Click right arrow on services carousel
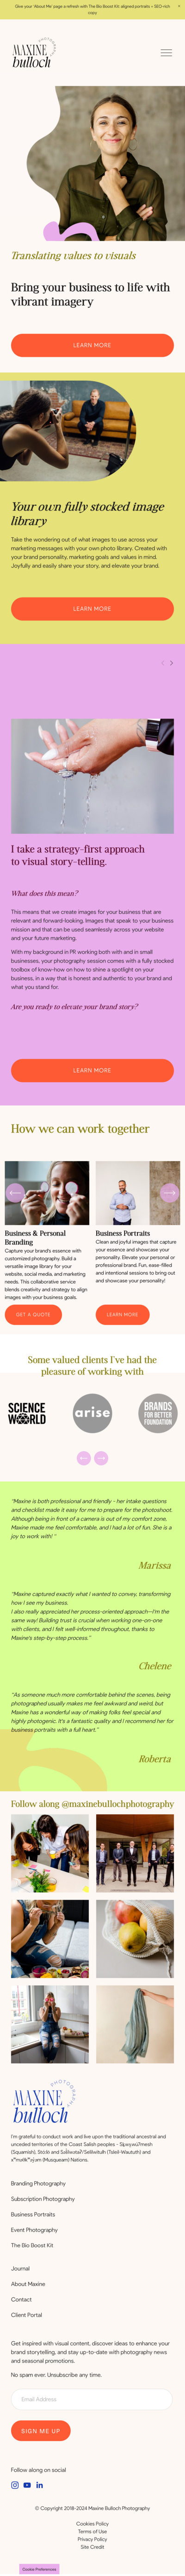This screenshot has width=185, height=2576. 169,1192
